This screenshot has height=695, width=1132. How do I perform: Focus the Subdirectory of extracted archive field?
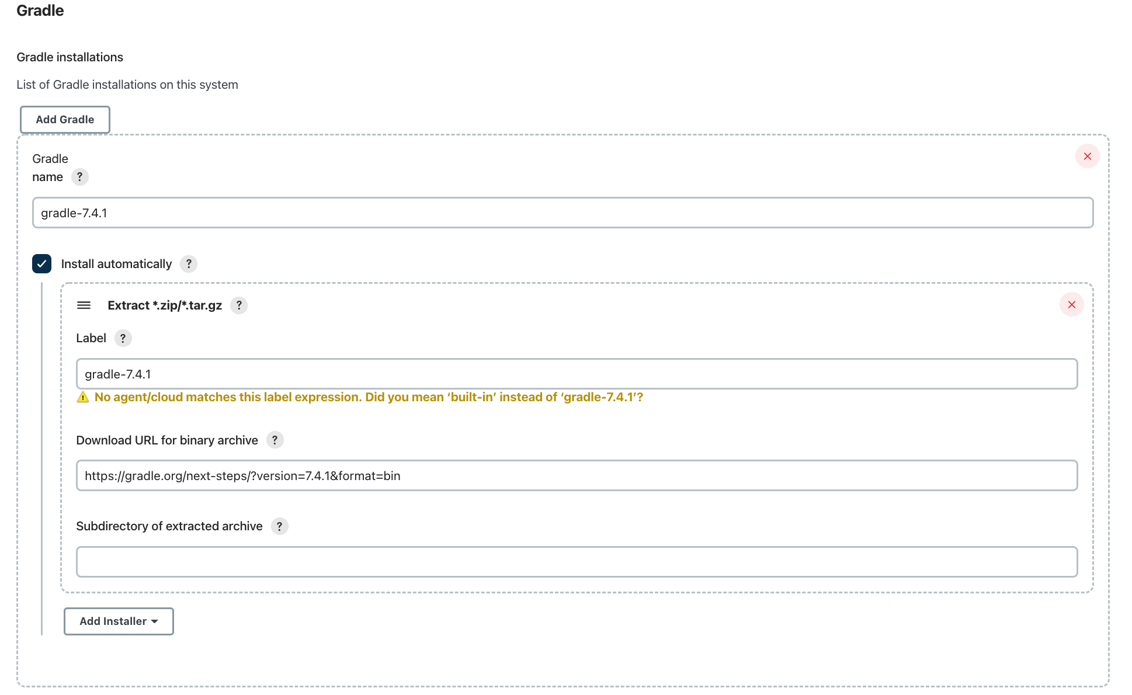577,562
